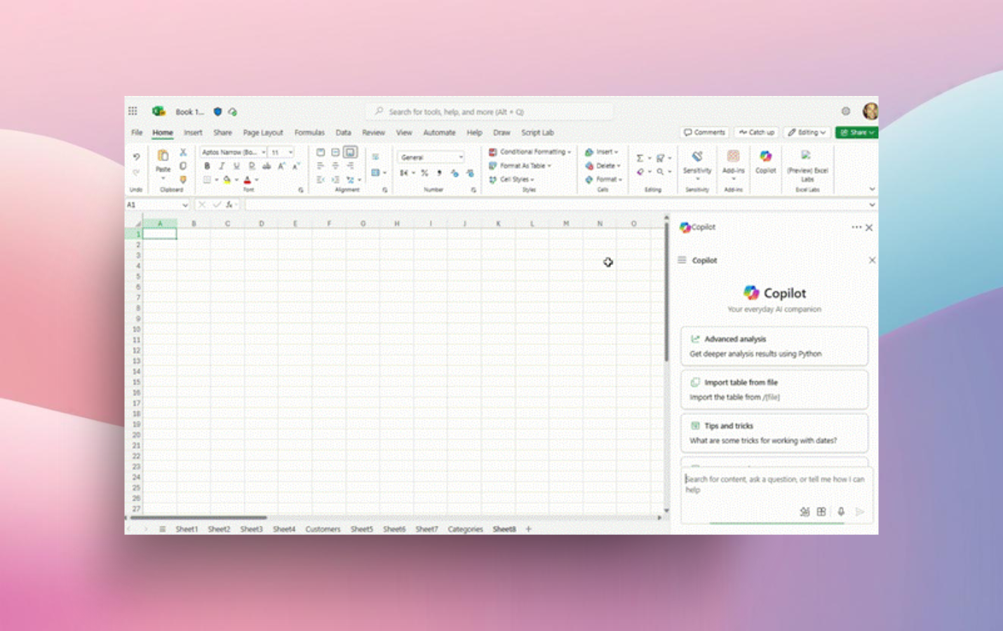
Task: Open Add-ins from the ribbon
Action: point(733,164)
